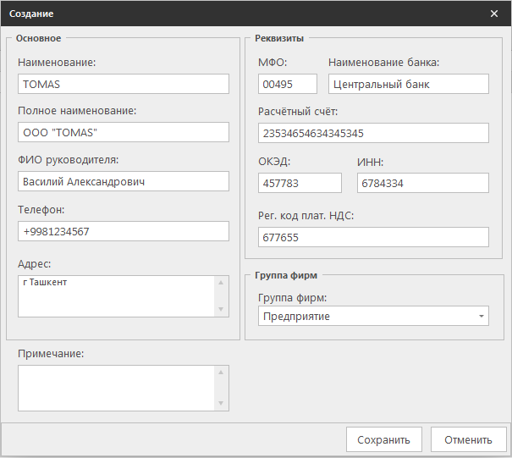The height and width of the screenshot is (458, 512).
Task: Open the Группа фирм dropdown
Action: pyautogui.click(x=373, y=317)
